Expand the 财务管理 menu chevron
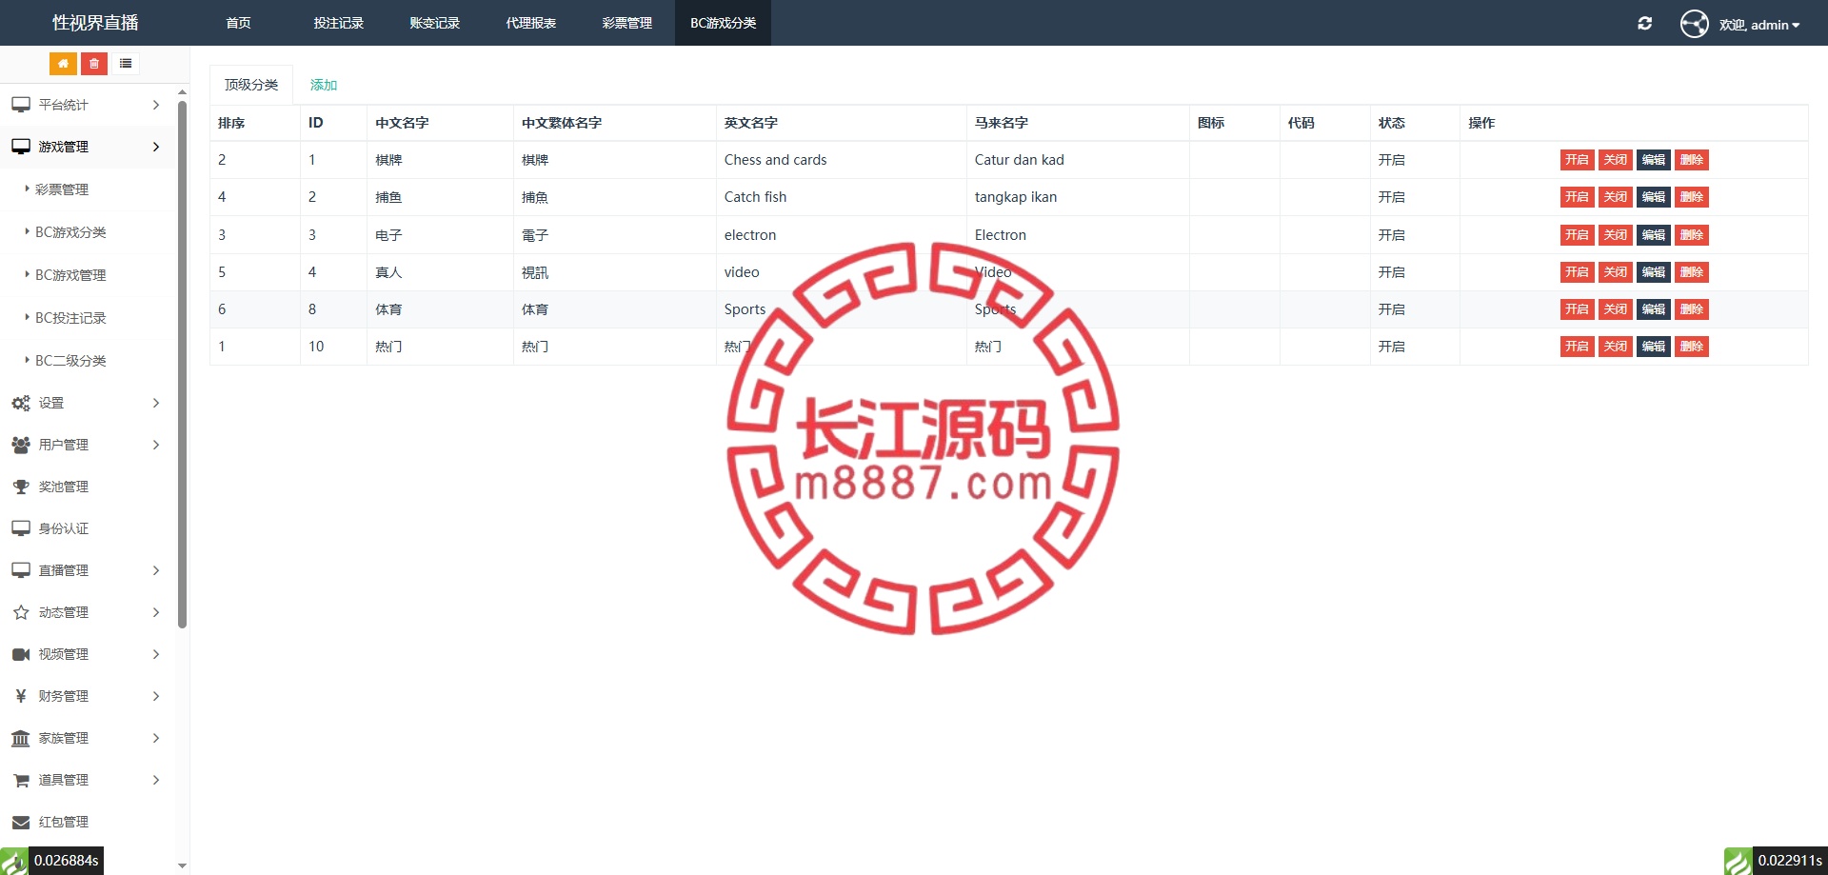Image resolution: width=1828 pixels, height=875 pixels. coord(156,696)
